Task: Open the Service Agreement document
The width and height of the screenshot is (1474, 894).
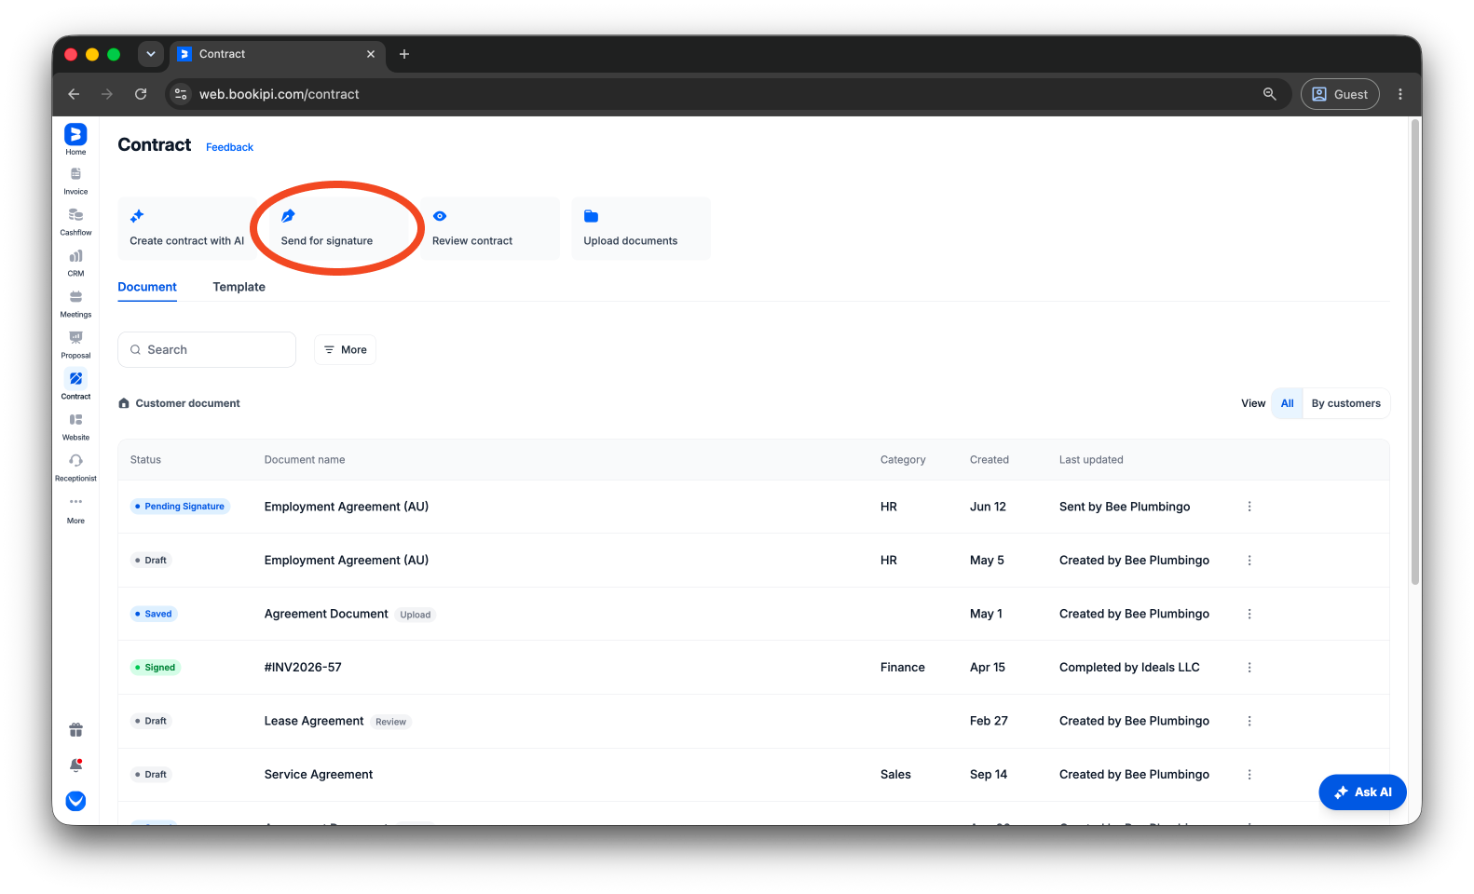Action: [319, 775]
